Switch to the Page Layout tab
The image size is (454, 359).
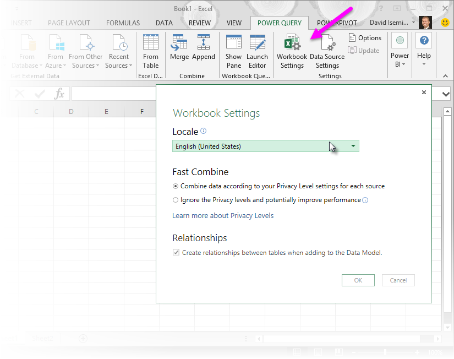point(69,23)
